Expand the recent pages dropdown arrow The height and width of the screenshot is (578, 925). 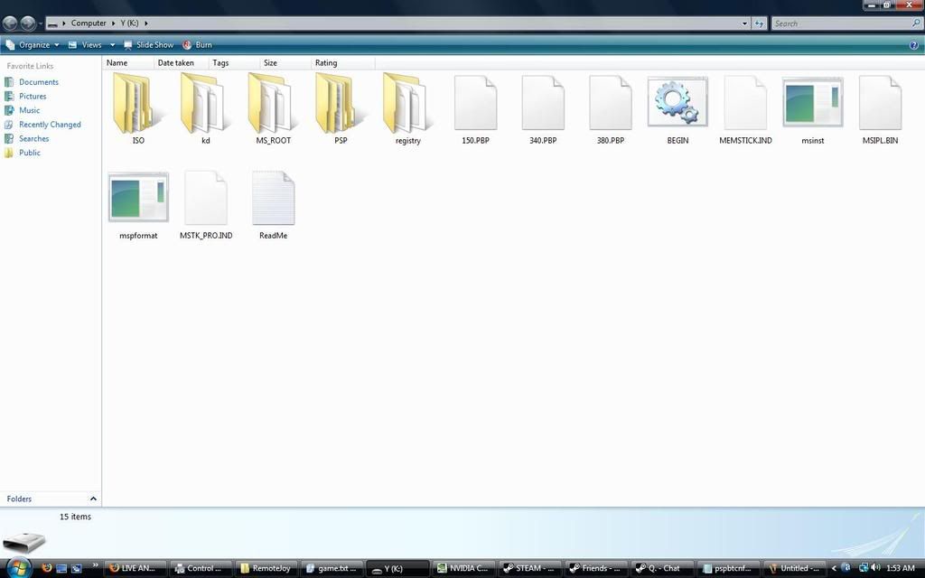(x=41, y=23)
